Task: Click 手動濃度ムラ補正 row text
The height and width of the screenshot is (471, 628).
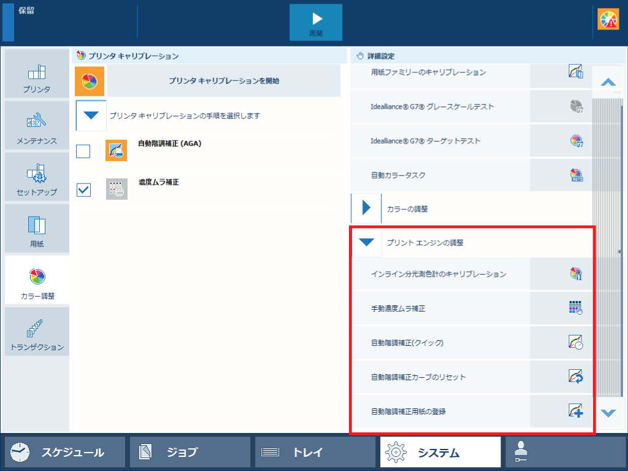Action: [x=398, y=309]
